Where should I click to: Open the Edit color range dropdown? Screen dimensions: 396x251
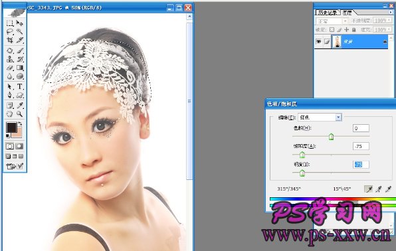click(338, 117)
